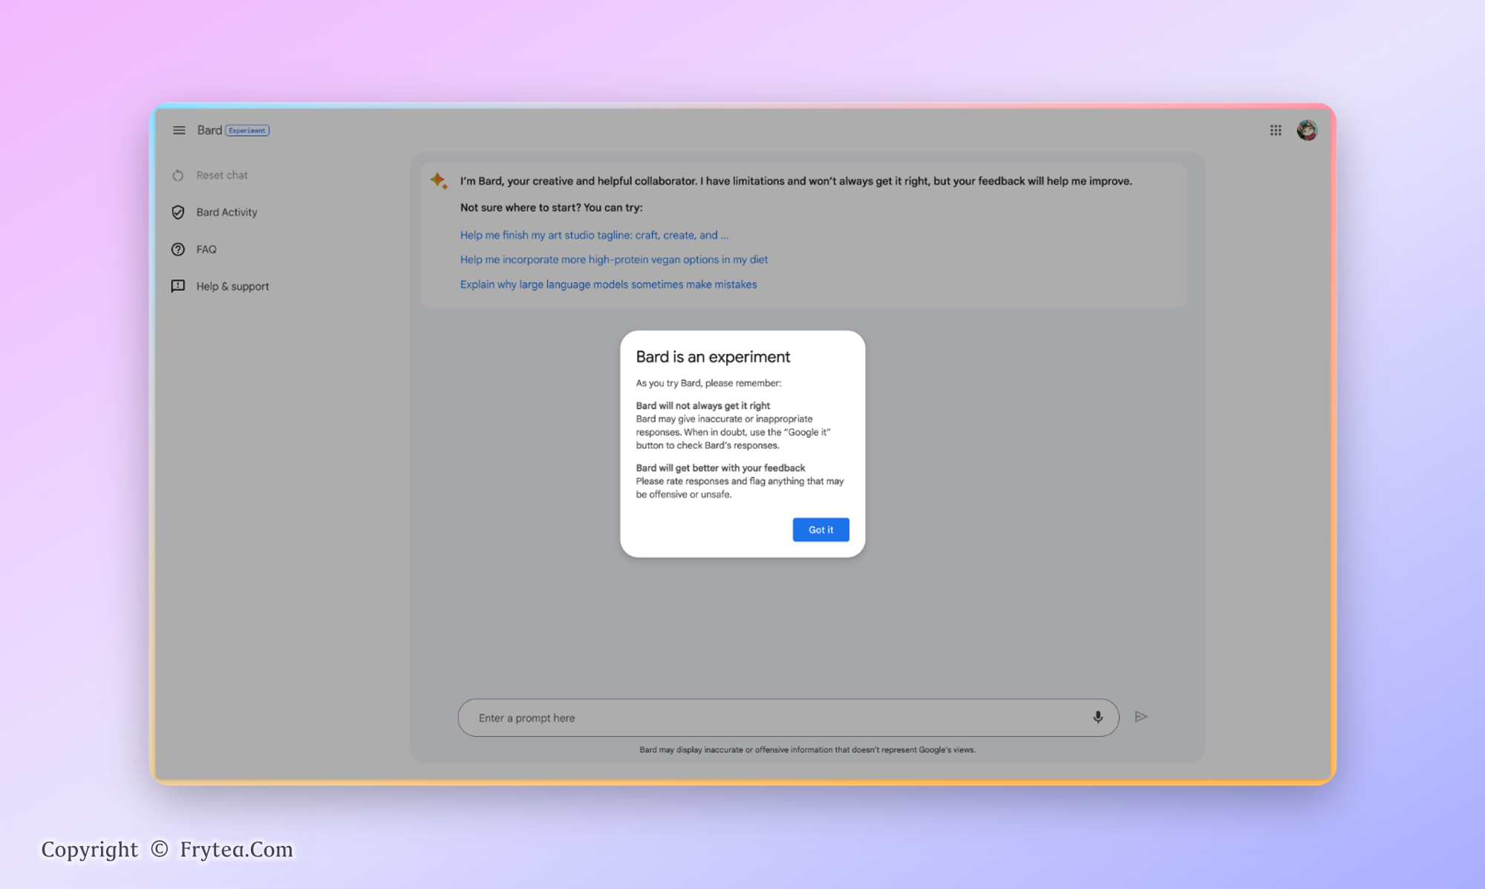Open the Help & support entry
The width and height of the screenshot is (1485, 889).
click(x=232, y=286)
